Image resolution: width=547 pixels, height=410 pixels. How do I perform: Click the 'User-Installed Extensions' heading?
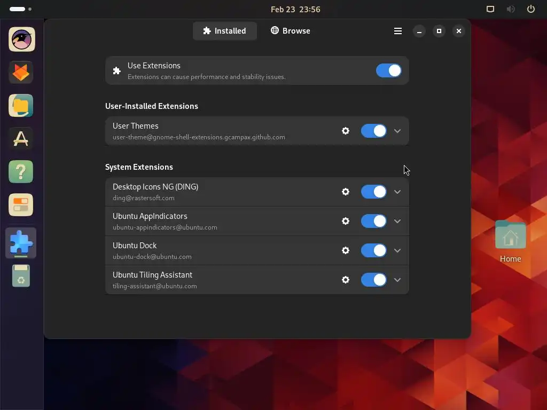[x=152, y=106]
